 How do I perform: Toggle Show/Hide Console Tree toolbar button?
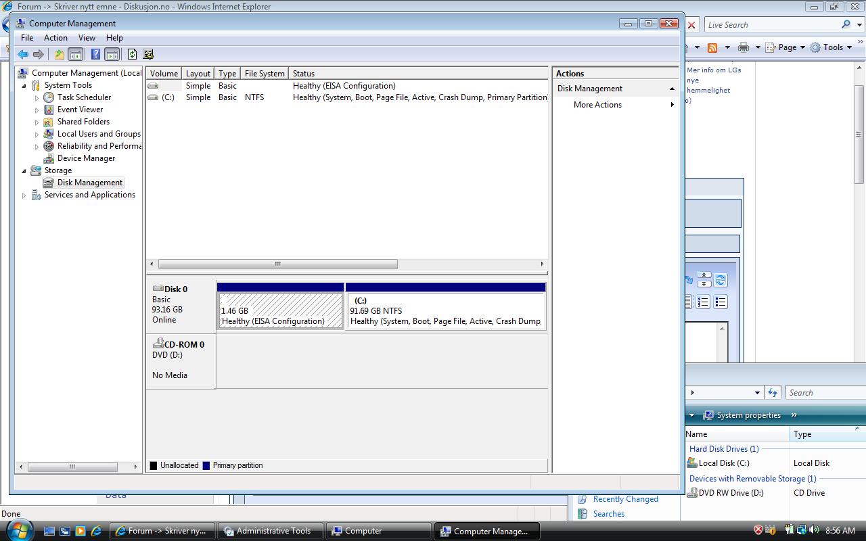pyautogui.click(x=76, y=54)
